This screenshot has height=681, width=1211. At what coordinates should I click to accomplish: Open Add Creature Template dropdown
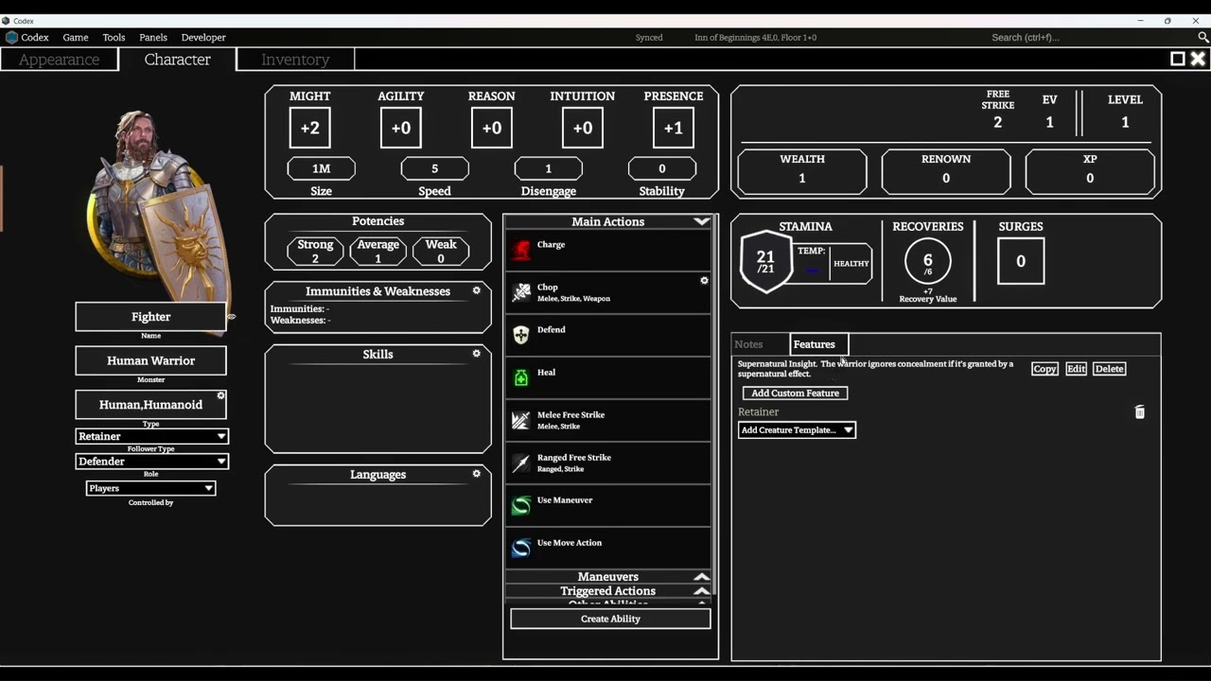[797, 430]
